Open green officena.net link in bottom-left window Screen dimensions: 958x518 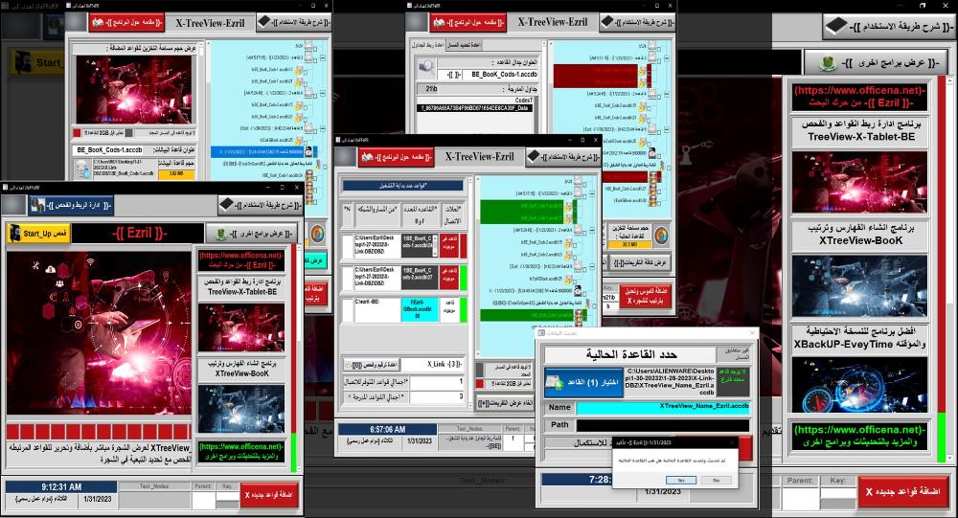tap(240, 451)
